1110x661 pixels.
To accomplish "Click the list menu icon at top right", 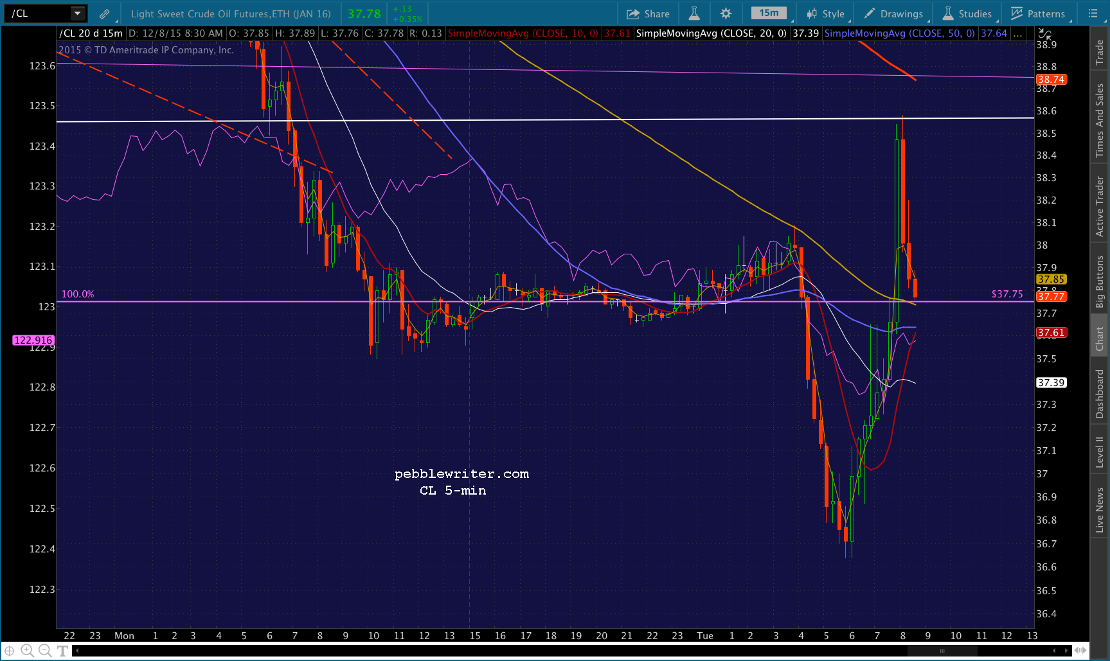I will 1093,13.
